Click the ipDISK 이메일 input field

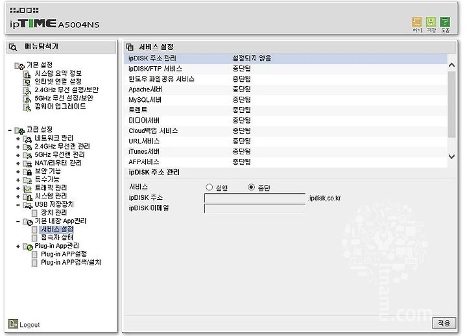255,208
